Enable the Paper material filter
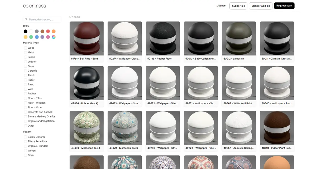 25,80
